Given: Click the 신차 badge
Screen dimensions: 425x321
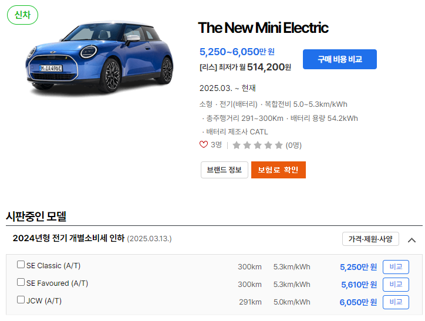Looking at the screenshot, I should (22, 15).
